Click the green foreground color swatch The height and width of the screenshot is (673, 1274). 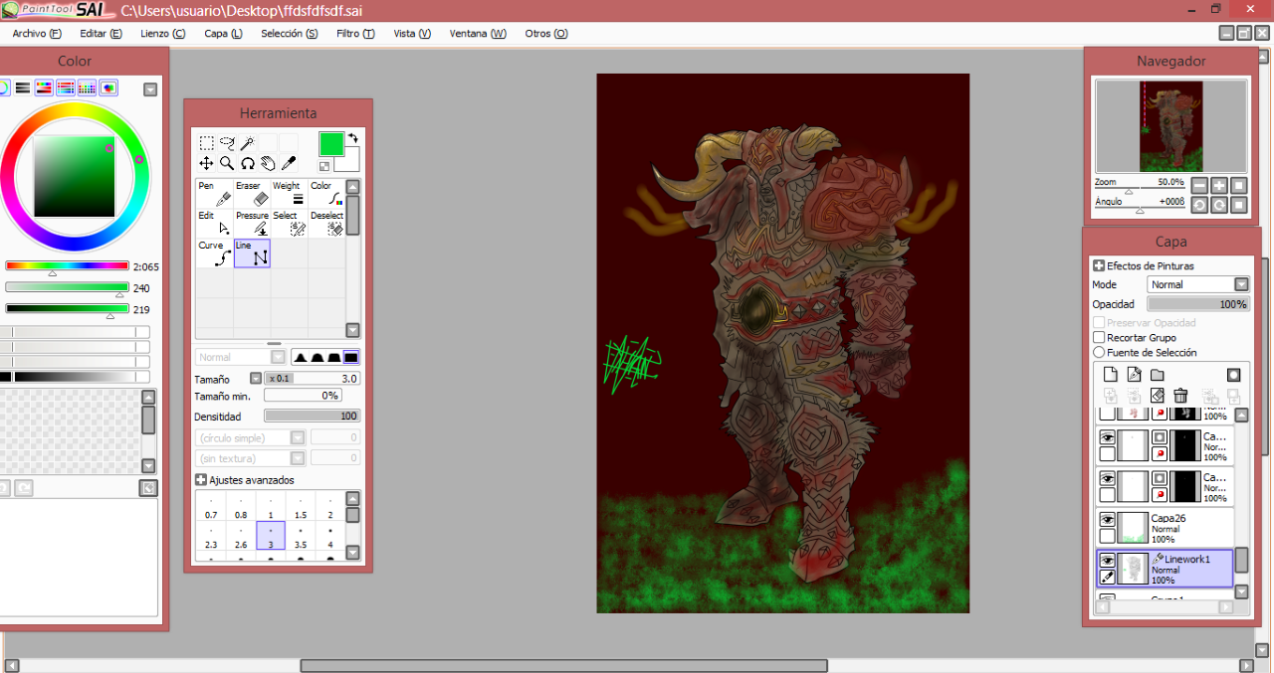coord(330,143)
